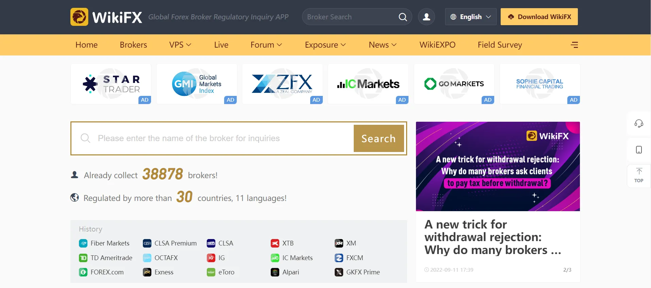Click the XTB red logo icon
Image resolution: width=651 pixels, height=288 pixels.
tap(275, 243)
